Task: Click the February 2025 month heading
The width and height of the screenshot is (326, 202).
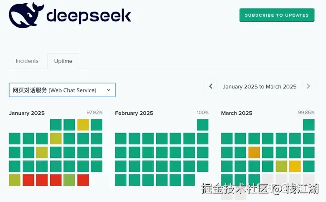Action: tap(134, 113)
